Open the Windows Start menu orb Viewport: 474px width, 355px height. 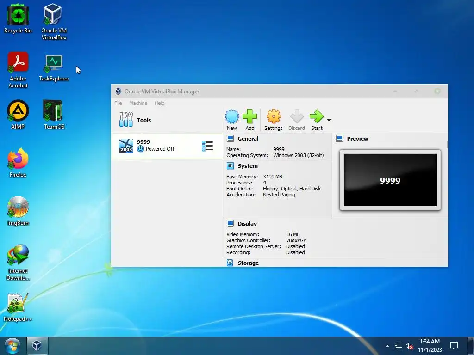(12, 346)
